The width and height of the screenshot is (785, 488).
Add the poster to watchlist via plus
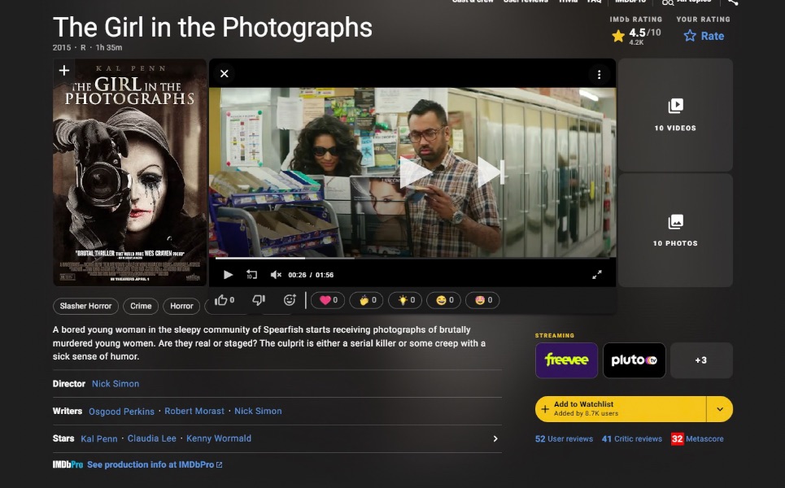coord(64,71)
